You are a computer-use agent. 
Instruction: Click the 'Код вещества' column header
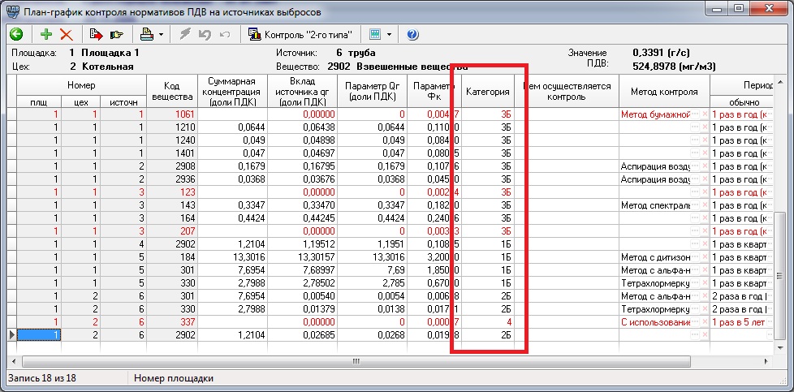coord(171,92)
